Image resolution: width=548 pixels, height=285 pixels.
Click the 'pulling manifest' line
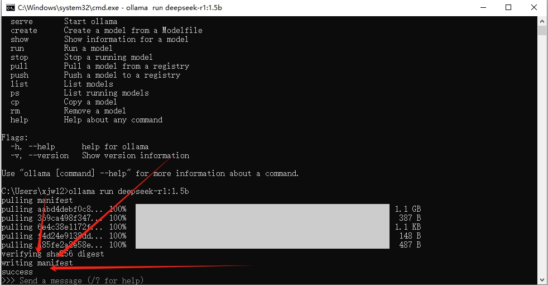pyautogui.click(x=37, y=200)
